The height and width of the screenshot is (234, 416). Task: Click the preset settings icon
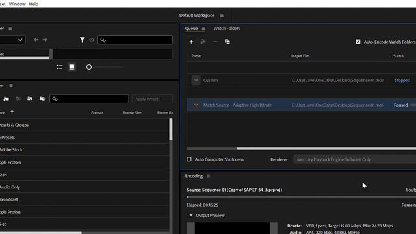pyautogui.click(x=18, y=99)
